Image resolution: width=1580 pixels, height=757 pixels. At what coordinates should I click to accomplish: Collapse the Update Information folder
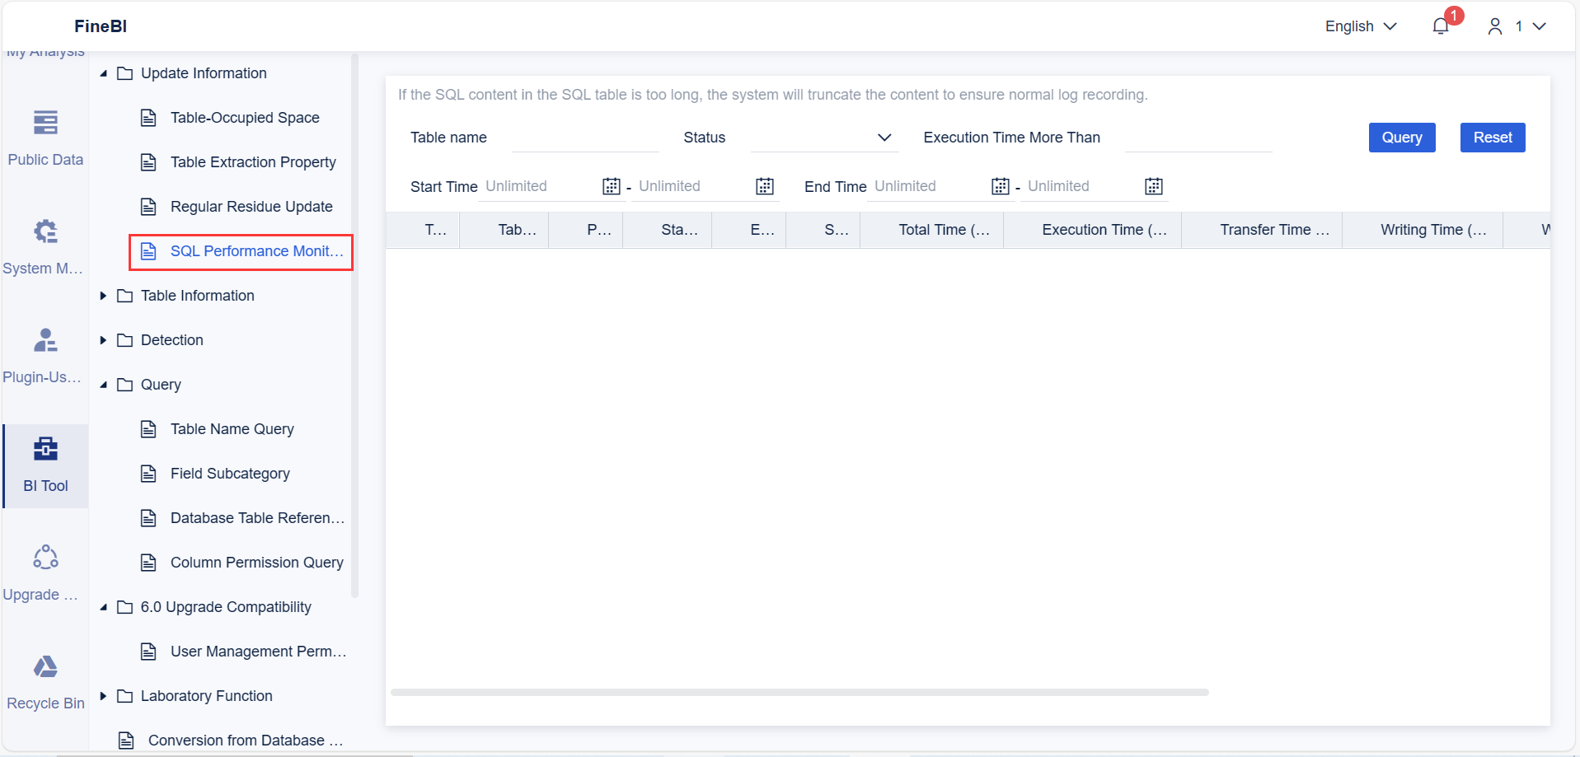point(103,72)
